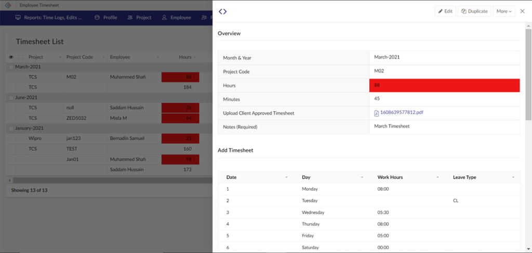This screenshot has width=532, height=253.
Task: Check the March-2021 group checkbox
Action: (x=11, y=67)
